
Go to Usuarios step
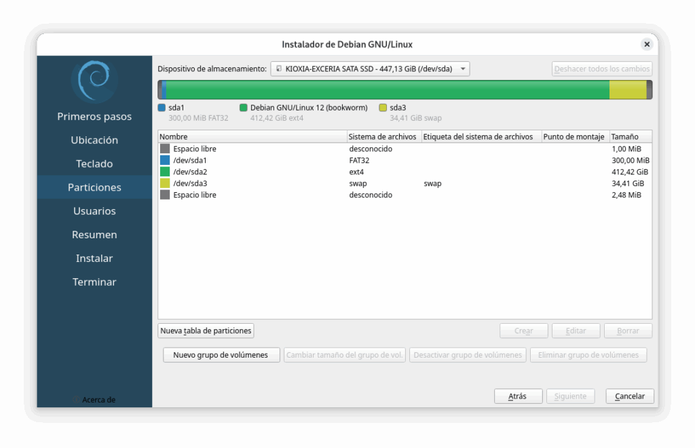point(94,211)
